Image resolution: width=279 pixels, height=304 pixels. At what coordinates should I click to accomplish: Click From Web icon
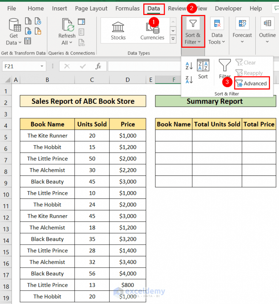[x=28, y=31]
